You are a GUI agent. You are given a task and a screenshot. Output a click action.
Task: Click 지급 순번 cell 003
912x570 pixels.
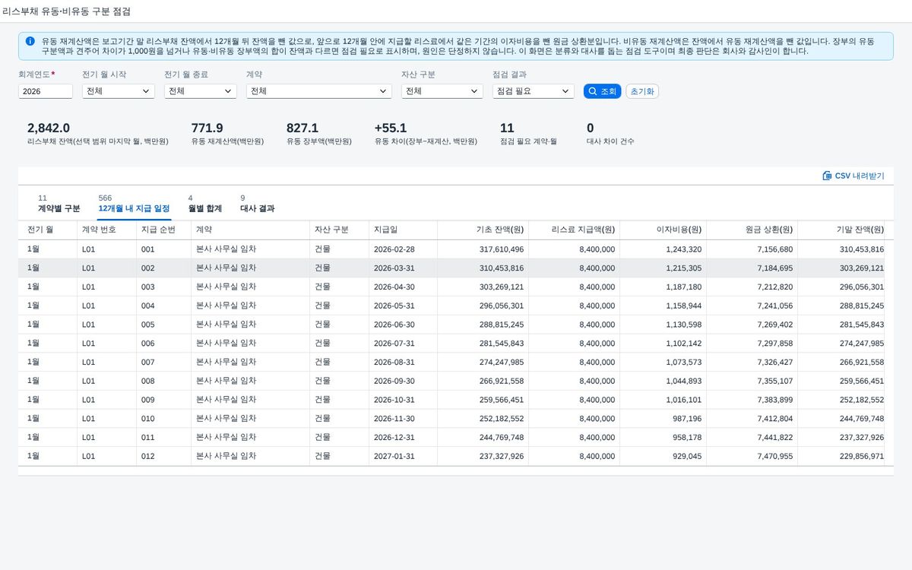coord(164,287)
